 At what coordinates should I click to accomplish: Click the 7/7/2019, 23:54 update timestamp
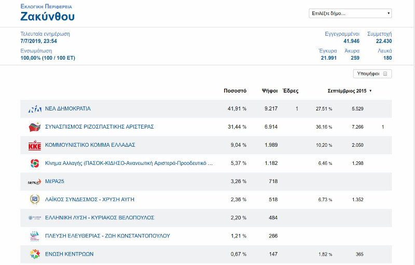pyautogui.click(x=38, y=41)
